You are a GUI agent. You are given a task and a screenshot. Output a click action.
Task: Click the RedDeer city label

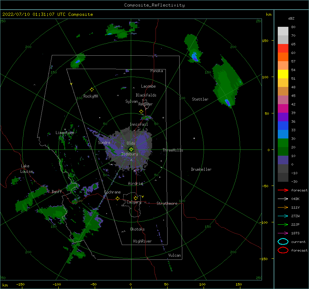click(x=146, y=104)
